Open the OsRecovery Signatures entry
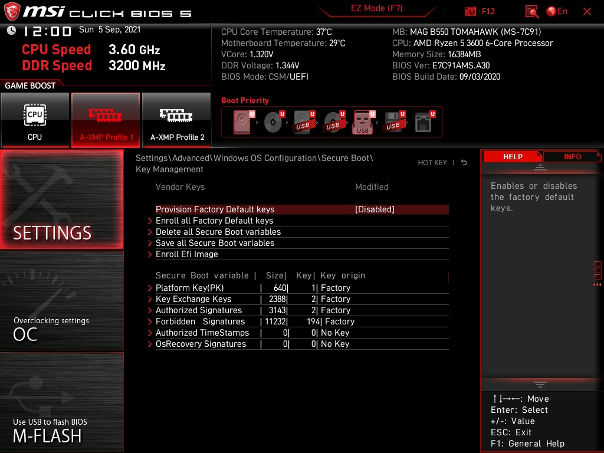This screenshot has height=453, width=604. [x=302, y=344]
